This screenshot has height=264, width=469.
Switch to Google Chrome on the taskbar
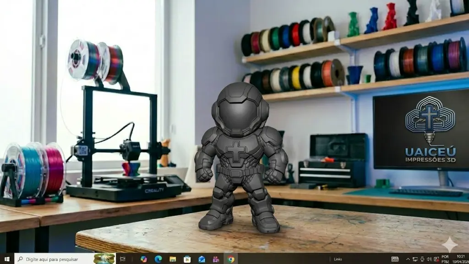pyautogui.click(x=231, y=259)
